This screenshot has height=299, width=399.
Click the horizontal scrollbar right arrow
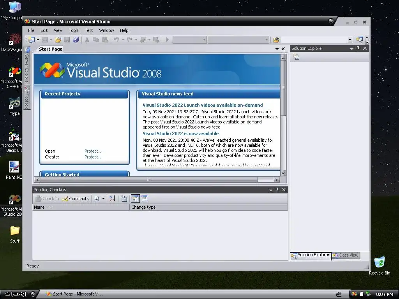point(277,179)
